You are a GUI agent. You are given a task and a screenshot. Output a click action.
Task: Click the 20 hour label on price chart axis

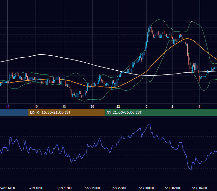92,107
